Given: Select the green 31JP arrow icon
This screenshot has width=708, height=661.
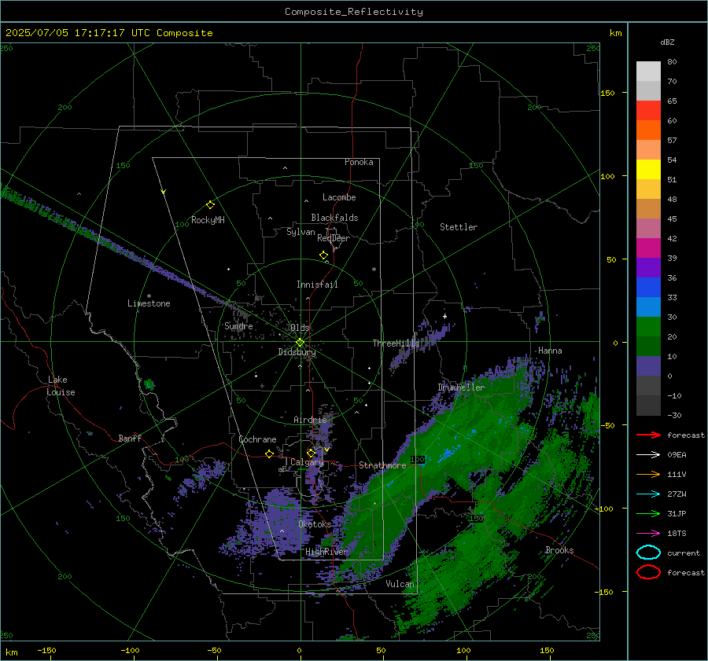Looking at the screenshot, I should pyautogui.click(x=648, y=513).
